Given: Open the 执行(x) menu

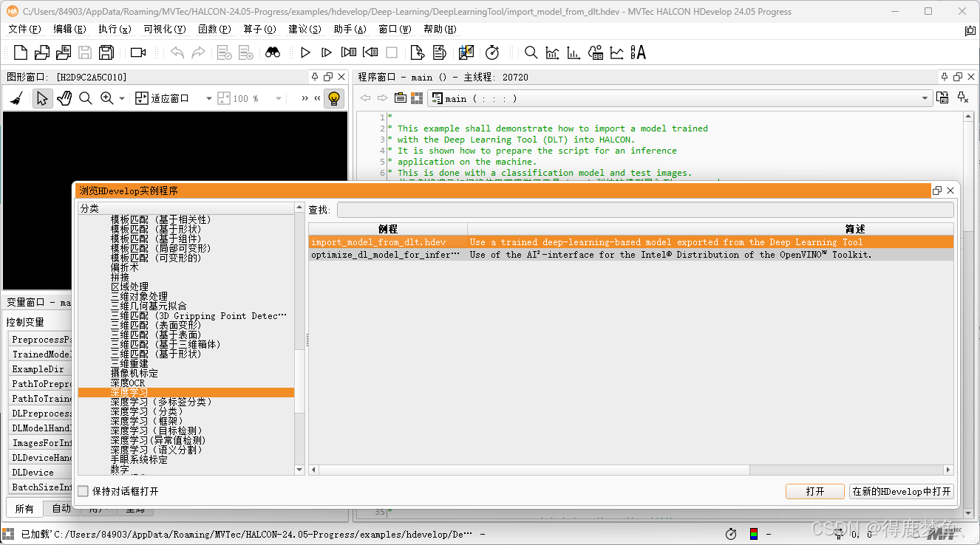Looking at the screenshot, I should 115,30.
